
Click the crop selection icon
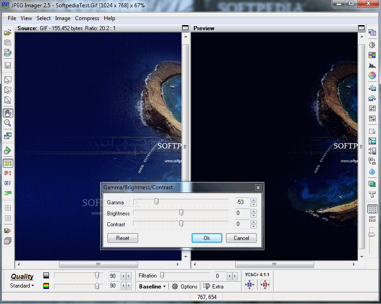pos(372,131)
